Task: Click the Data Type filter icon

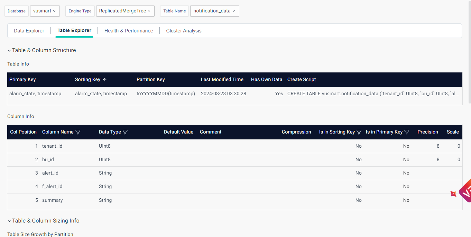Action: (125, 132)
